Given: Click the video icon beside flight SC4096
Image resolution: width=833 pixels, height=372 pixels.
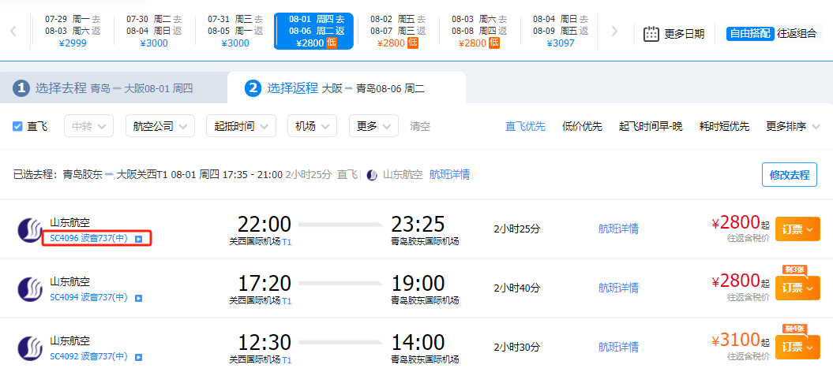Looking at the screenshot, I should (138, 238).
